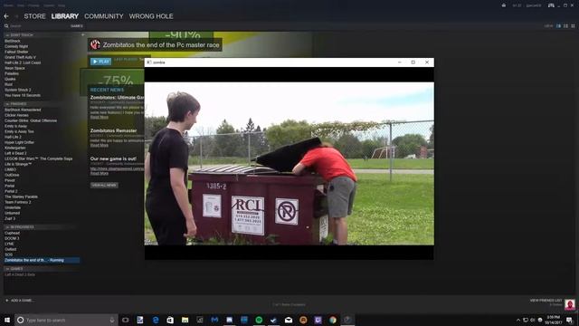This screenshot has height=326, width=579.
Task: Select Portal 2 in the library
Action: coord(11,191)
